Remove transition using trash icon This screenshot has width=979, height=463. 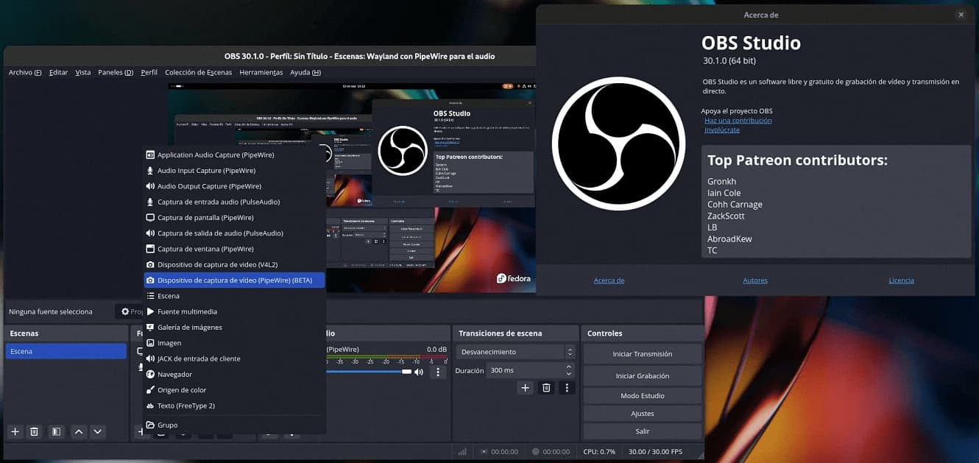click(546, 387)
